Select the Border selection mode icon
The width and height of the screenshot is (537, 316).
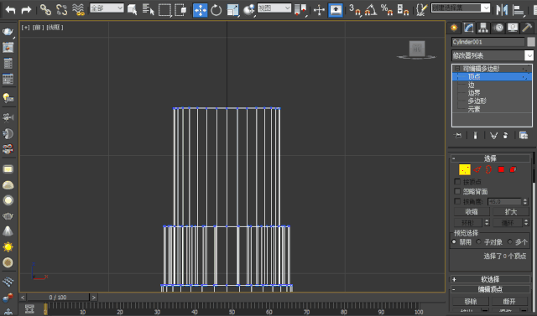click(488, 169)
